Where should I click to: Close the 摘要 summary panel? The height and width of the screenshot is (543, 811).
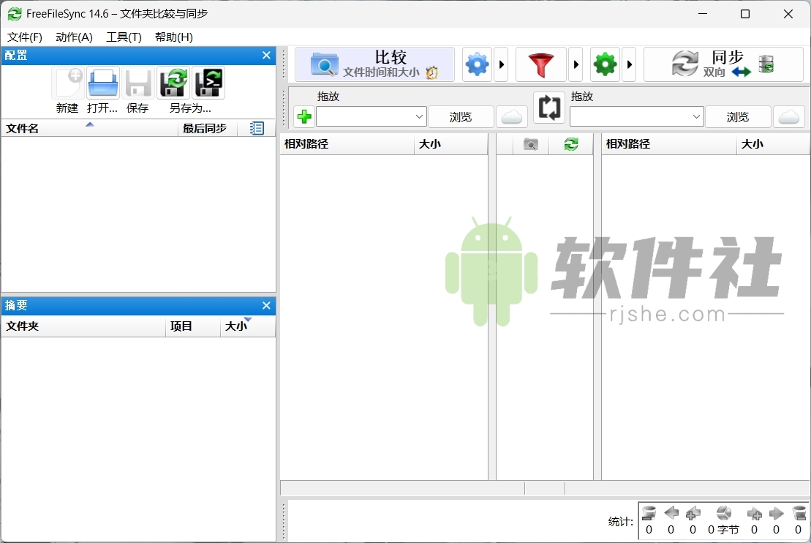click(x=266, y=305)
